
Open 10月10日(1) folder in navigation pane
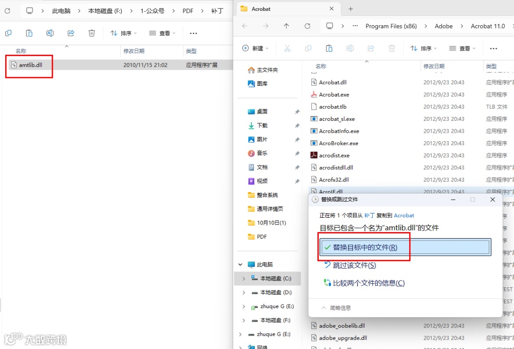click(x=267, y=223)
